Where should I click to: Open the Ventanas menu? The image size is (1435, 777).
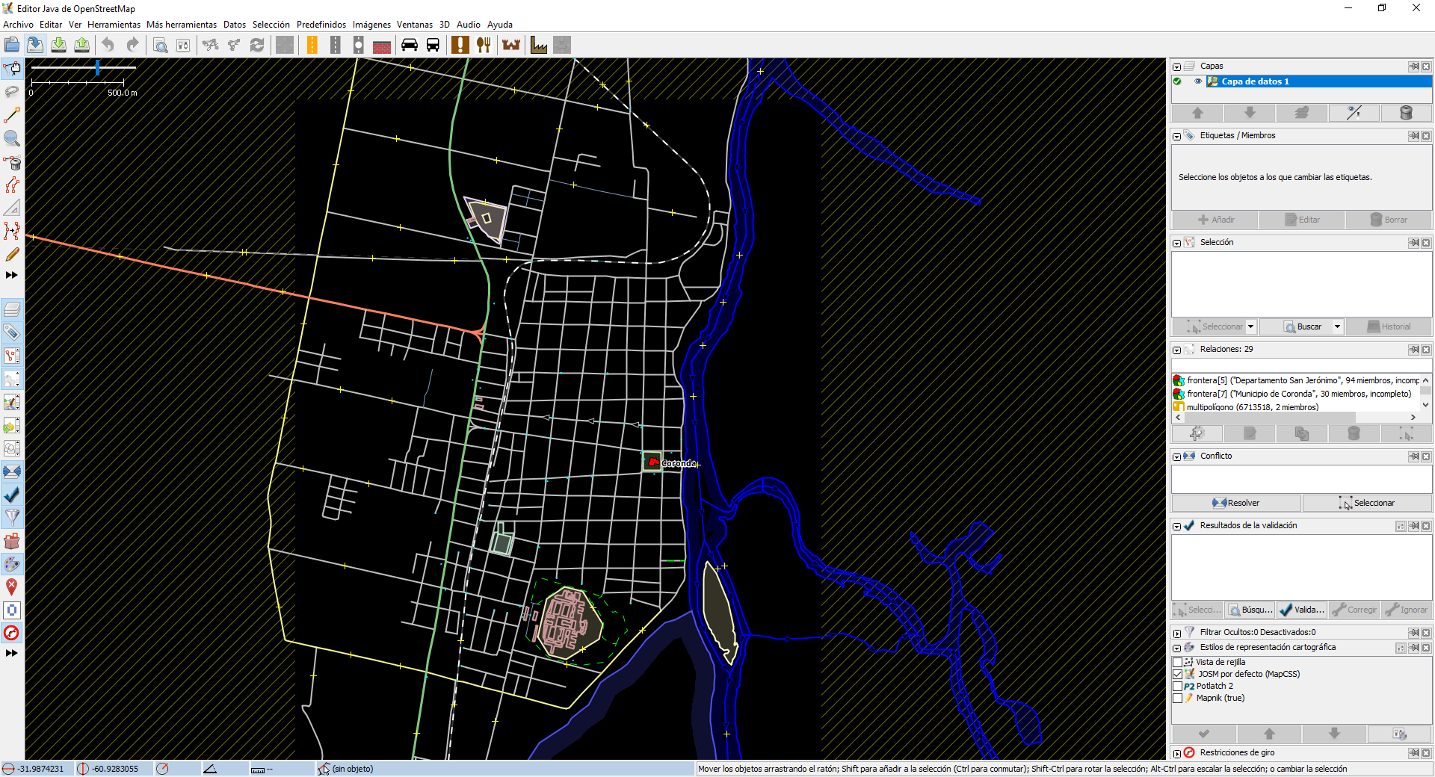coord(415,25)
